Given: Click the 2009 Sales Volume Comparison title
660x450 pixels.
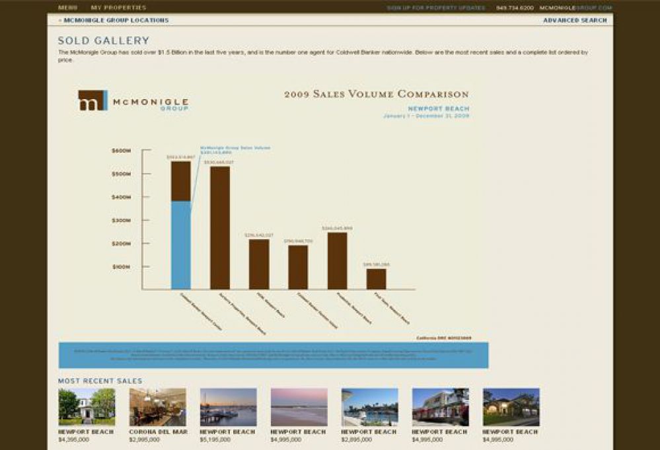Looking at the screenshot, I should point(377,94).
